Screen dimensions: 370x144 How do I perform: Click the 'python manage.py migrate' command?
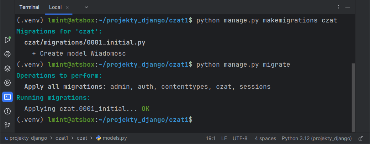click(243, 65)
